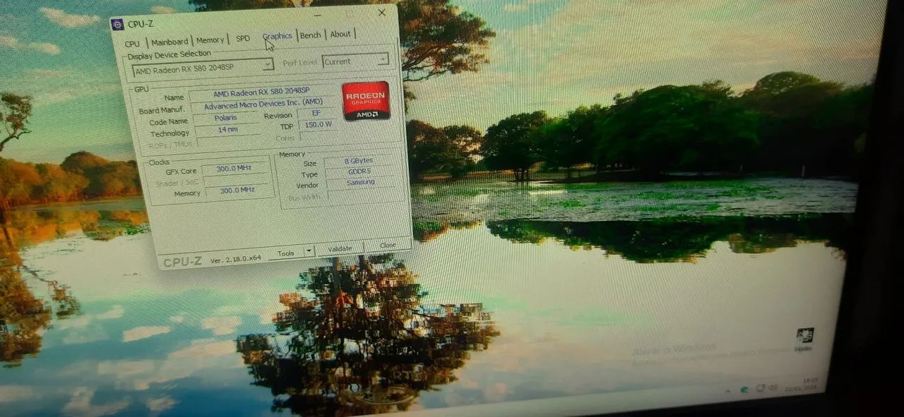
Task: Click the Clocks Memory 300.0 MHz value
Action: [237, 191]
